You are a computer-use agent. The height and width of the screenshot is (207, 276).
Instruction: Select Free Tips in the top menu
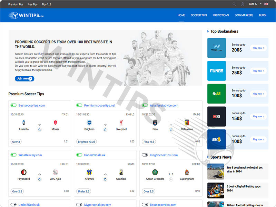(x=32, y=4)
